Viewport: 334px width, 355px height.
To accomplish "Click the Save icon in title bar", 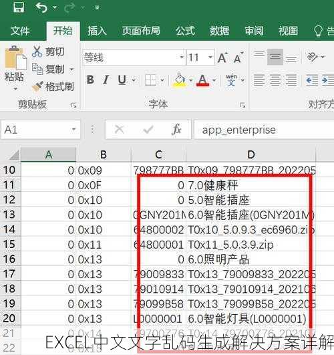I will tap(19, 7).
